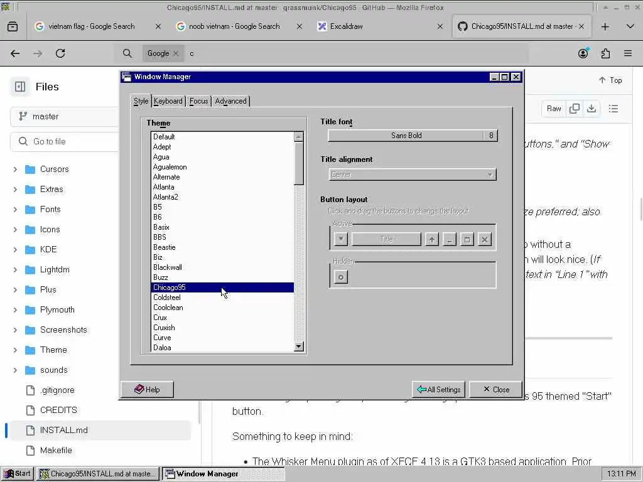
Task: Jump to Top link on GitHub page
Action: (x=610, y=80)
